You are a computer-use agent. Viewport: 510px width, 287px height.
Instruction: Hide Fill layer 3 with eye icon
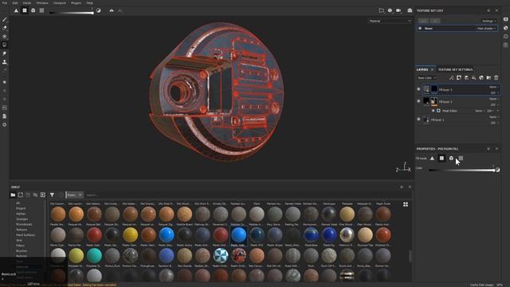tap(419, 89)
